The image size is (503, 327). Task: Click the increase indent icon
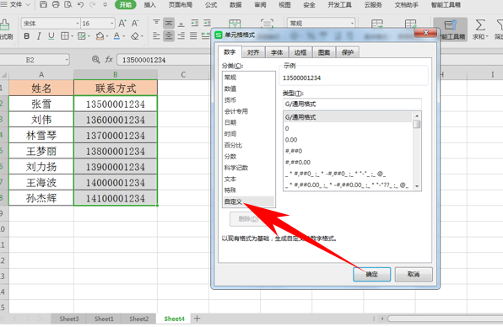tap(208, 23)
